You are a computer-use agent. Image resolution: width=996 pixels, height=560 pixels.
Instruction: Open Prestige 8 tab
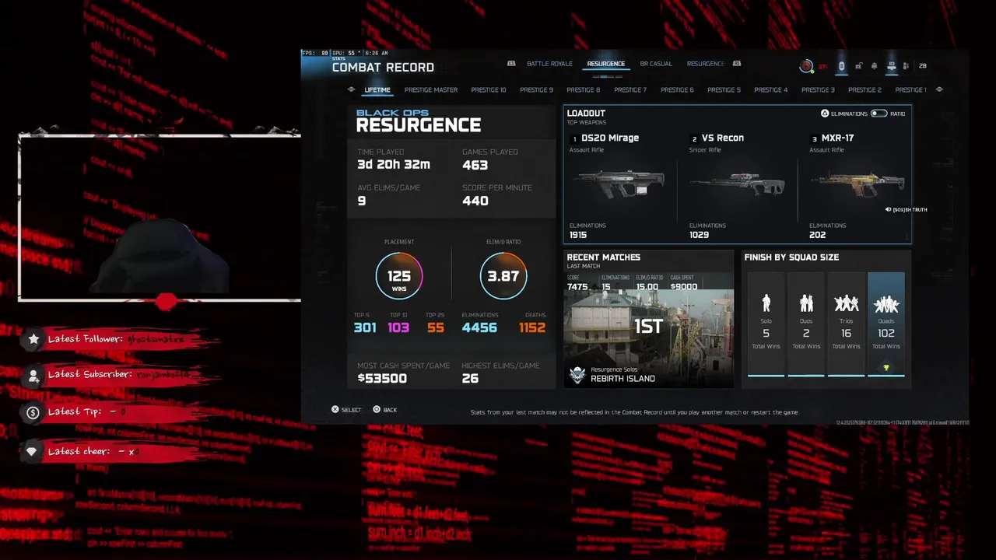point(584,89)
